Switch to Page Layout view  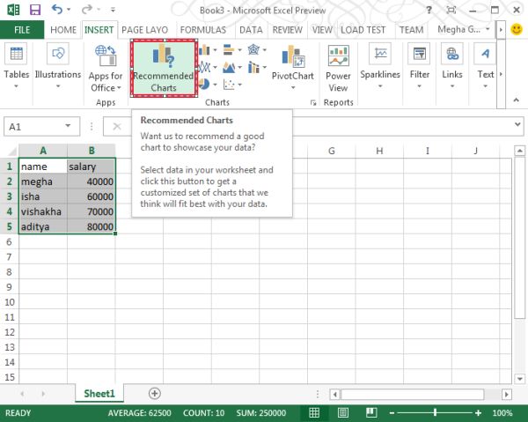point(343,412)
